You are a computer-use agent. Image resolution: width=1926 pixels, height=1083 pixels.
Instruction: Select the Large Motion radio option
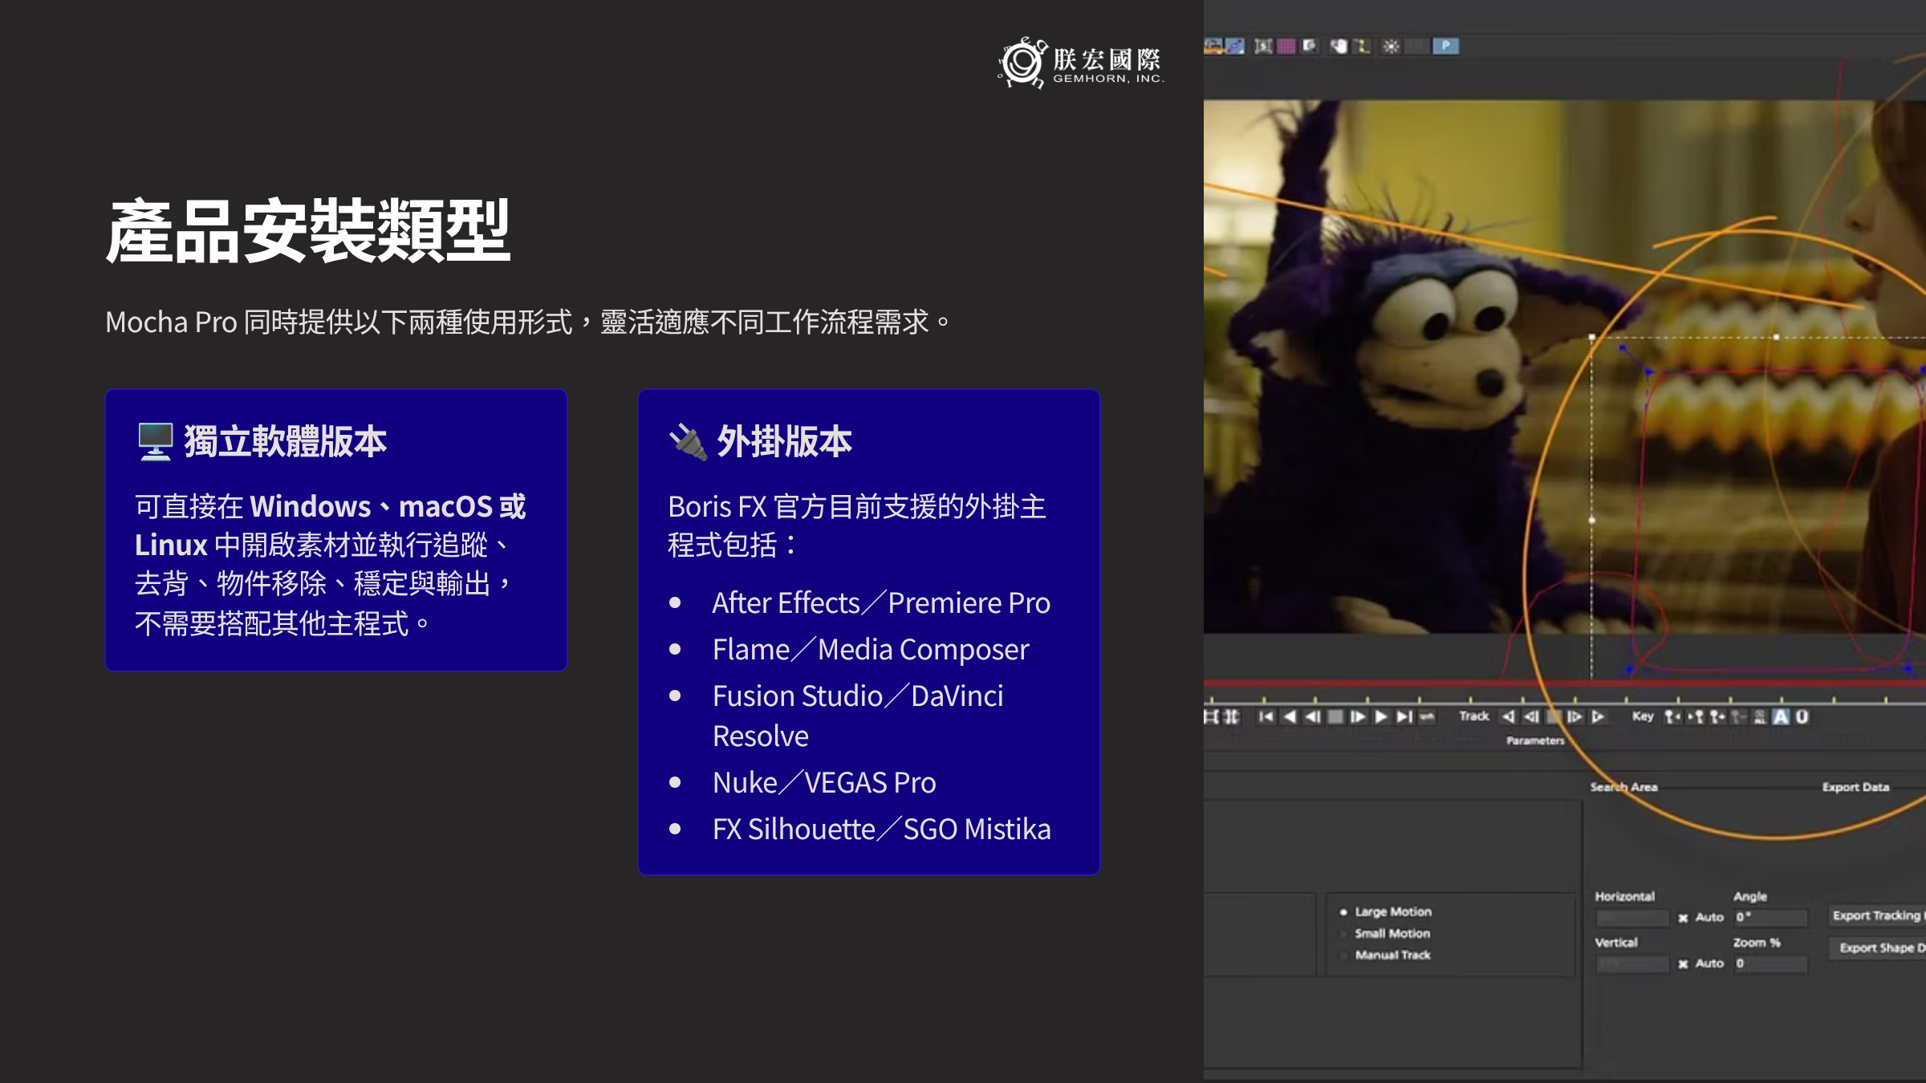point(1387,912)
